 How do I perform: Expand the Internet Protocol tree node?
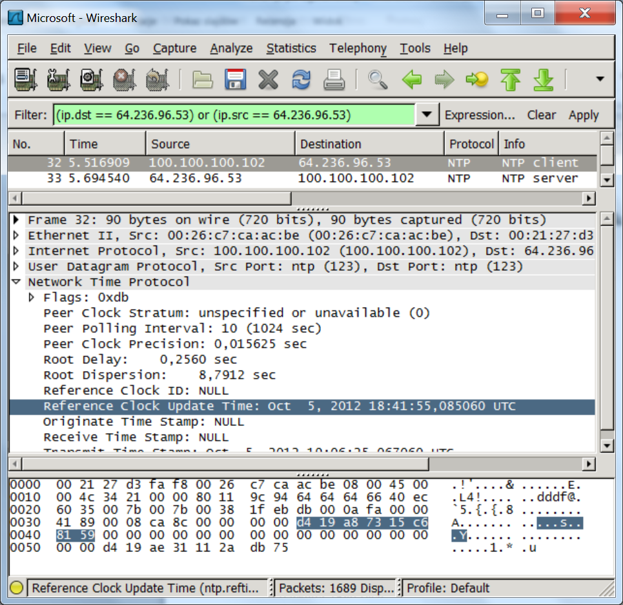pos(16,251)
